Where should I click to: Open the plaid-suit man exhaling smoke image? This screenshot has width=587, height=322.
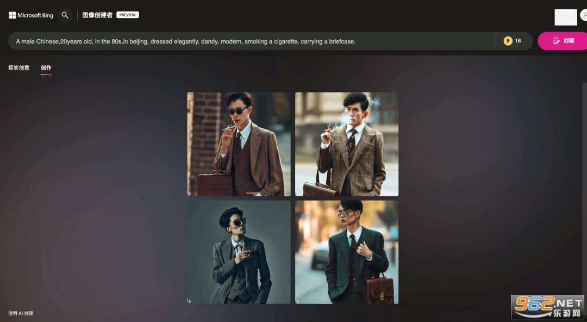coord(347,144)
